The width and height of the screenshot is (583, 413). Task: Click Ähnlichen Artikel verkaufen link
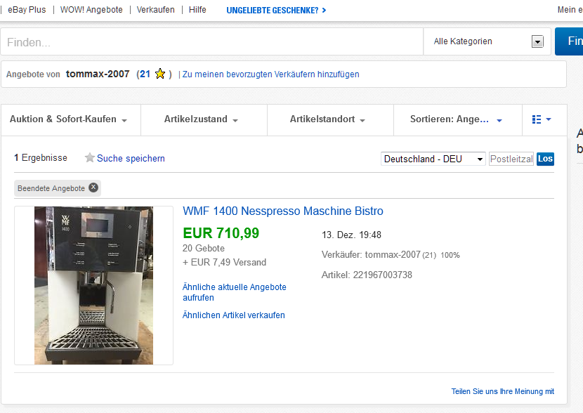pos(233,315)
